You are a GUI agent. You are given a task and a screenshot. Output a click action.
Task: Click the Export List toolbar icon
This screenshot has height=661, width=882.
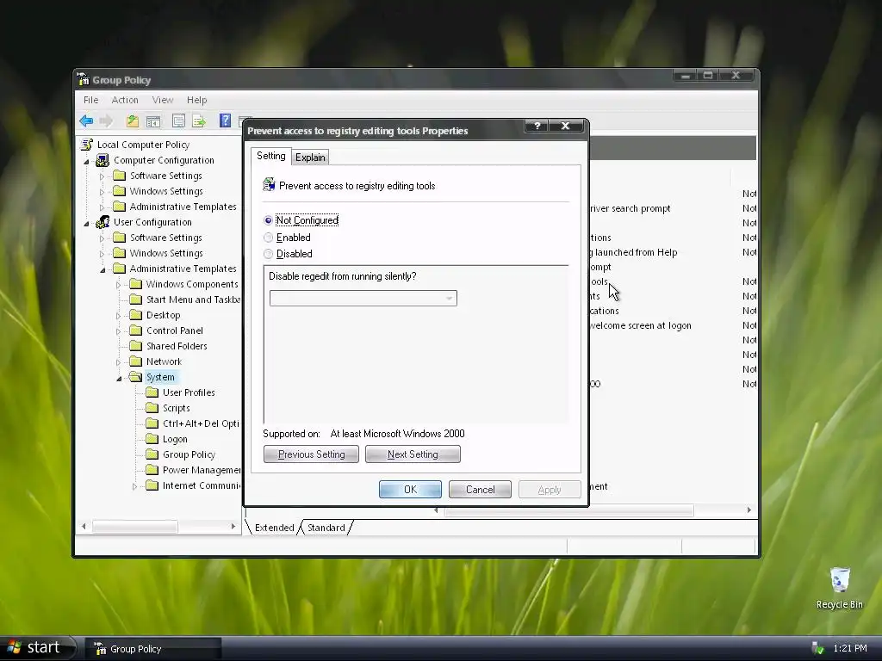coord(199,120)
